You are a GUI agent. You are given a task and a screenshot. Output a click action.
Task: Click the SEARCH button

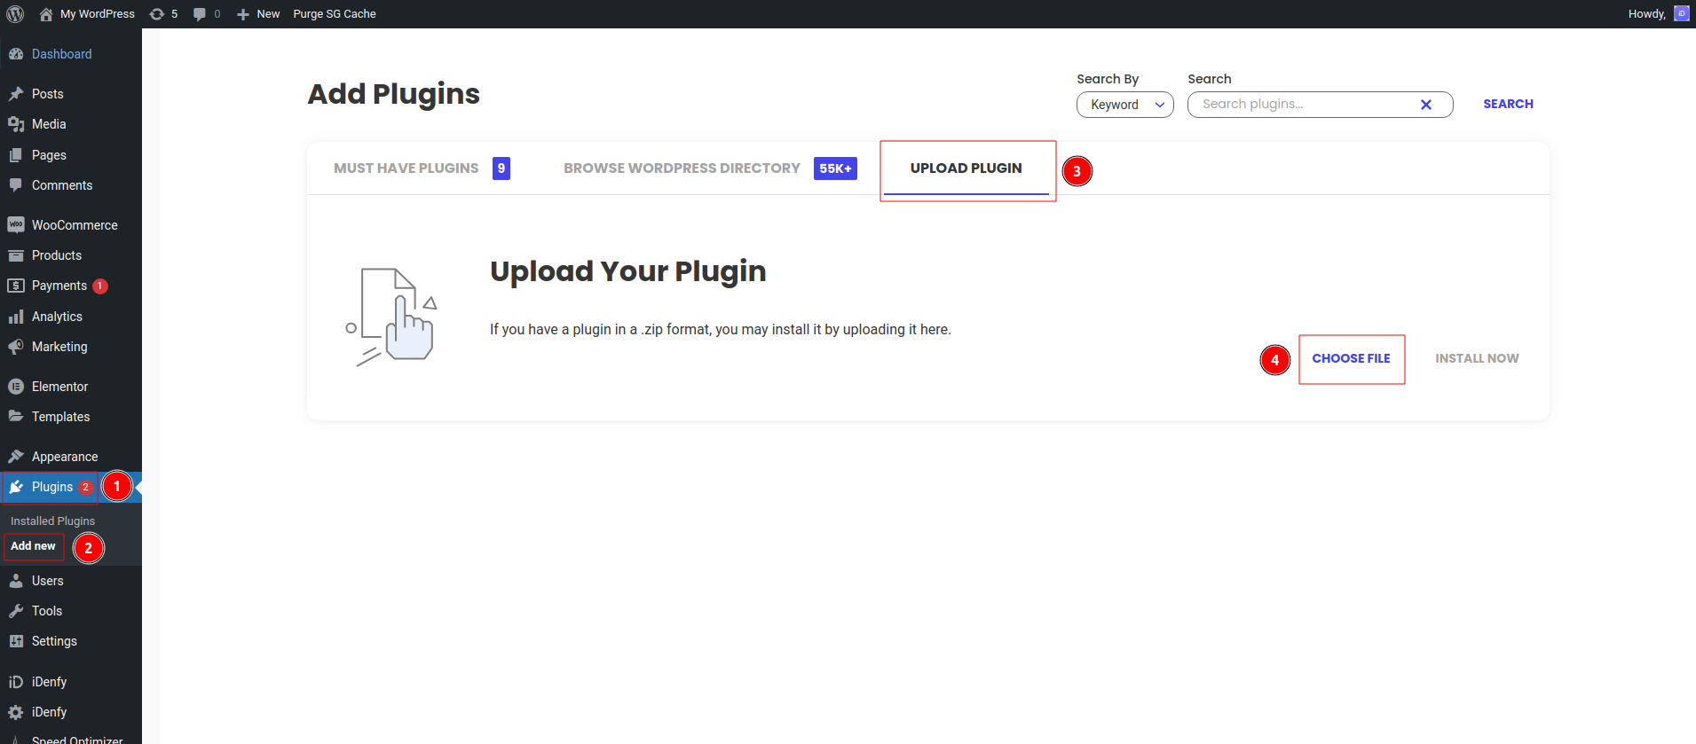1508,104
